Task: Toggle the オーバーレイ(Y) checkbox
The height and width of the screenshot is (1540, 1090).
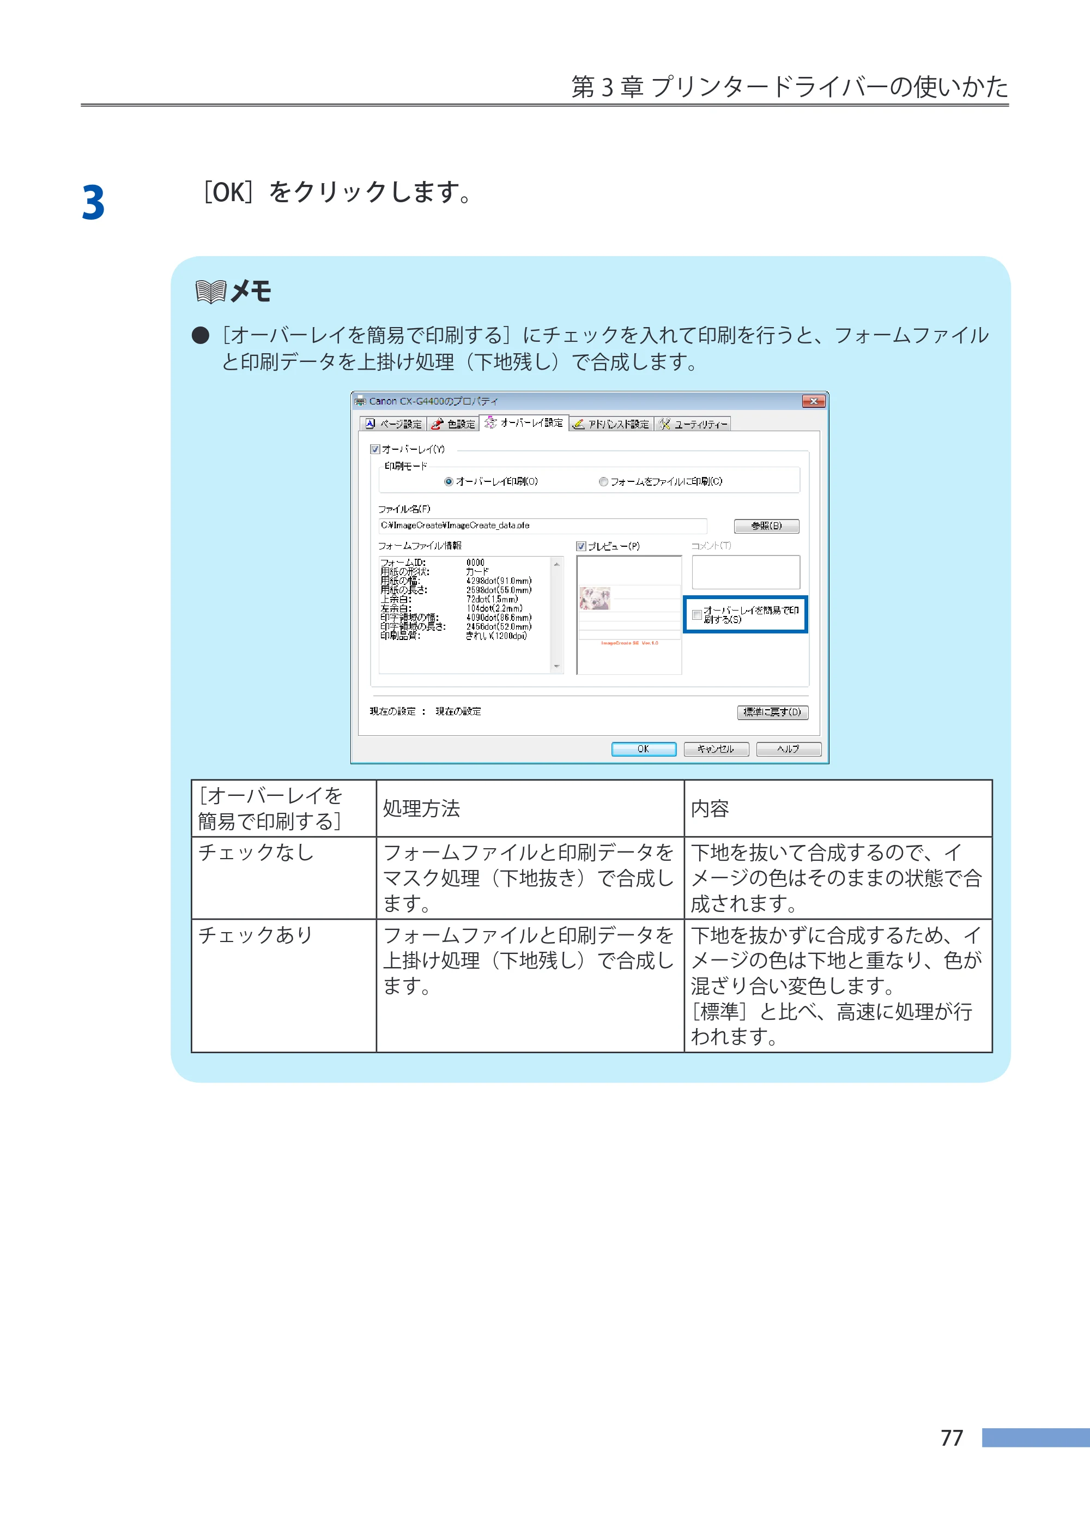Action: click(375, 449)
